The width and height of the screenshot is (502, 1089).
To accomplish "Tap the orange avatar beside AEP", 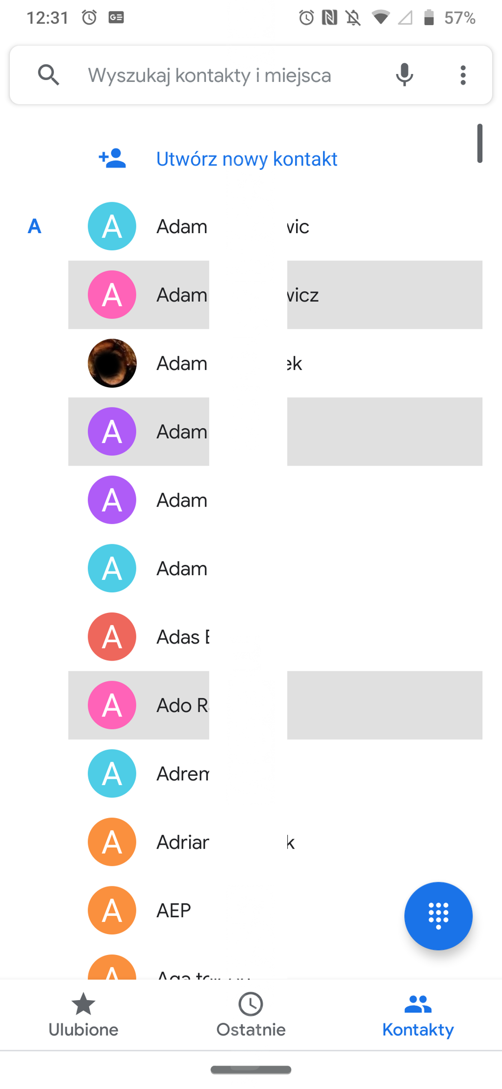I will tap(112, 910).
